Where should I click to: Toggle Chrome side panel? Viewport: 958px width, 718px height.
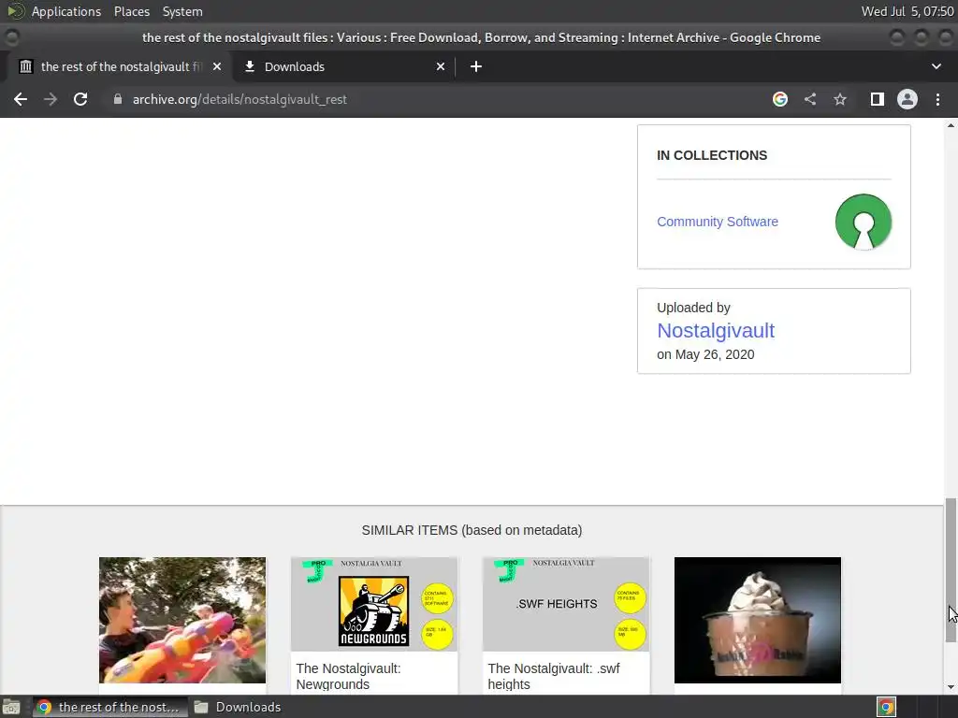(878, 99)
